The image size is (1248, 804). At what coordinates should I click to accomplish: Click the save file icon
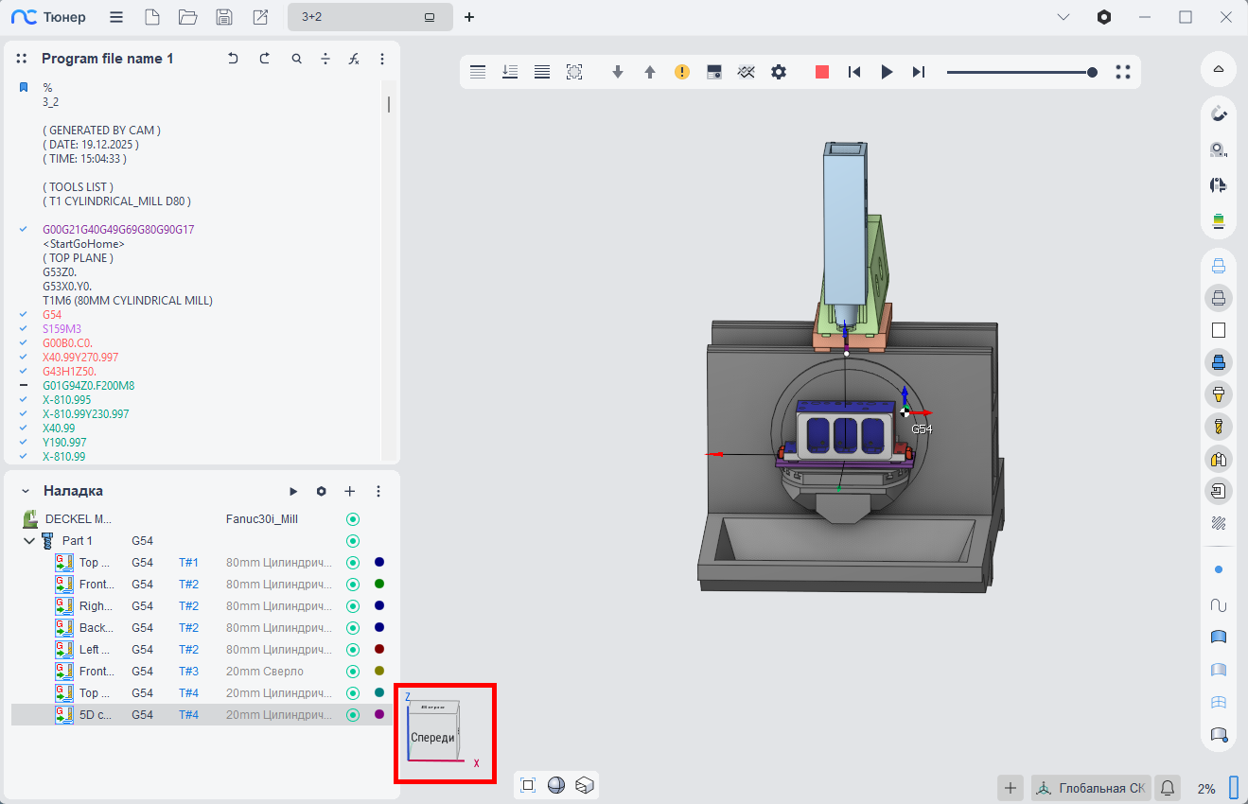point(224,17)
